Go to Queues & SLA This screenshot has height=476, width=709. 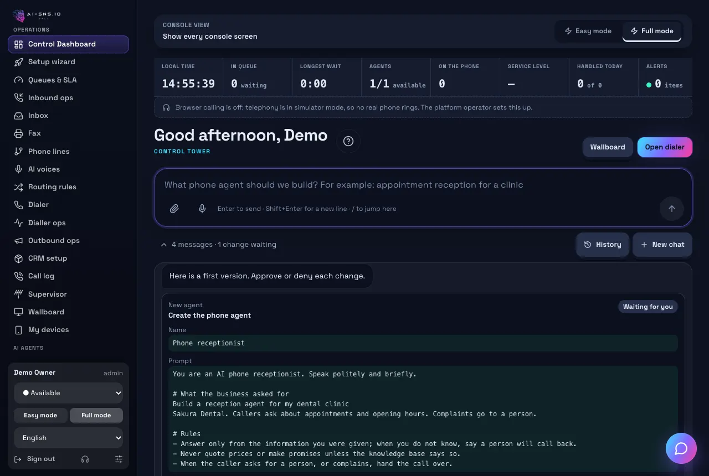(x=68, y=80)
